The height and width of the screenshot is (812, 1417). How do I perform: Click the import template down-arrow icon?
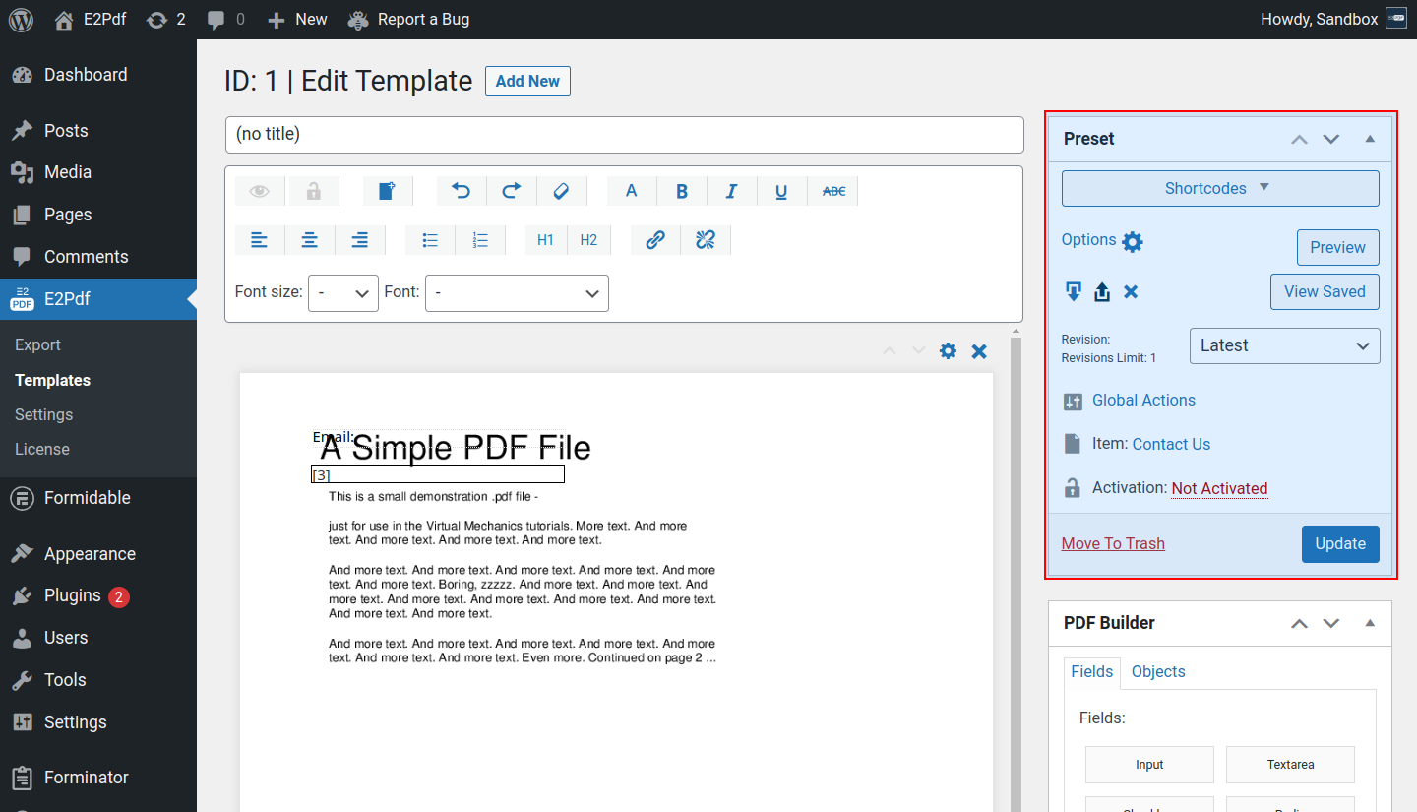coord(1074,292)
